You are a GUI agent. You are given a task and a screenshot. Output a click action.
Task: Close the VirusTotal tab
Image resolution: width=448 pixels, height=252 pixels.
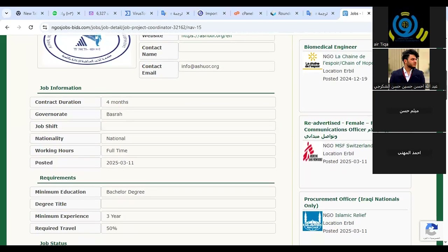[151, 13]
